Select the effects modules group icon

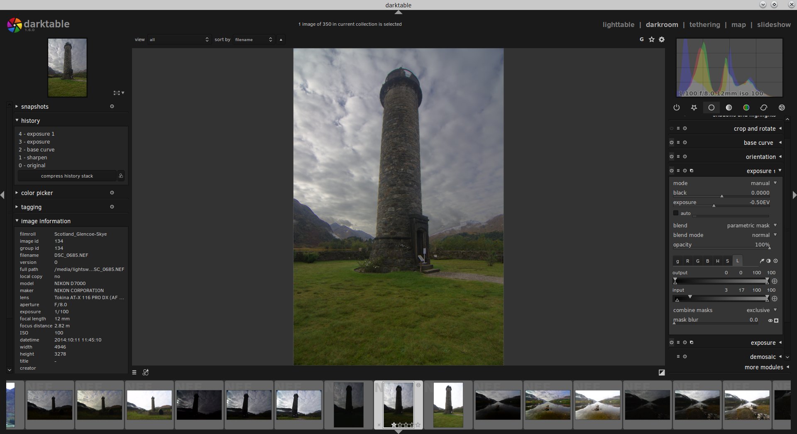(x=782, y=107)
